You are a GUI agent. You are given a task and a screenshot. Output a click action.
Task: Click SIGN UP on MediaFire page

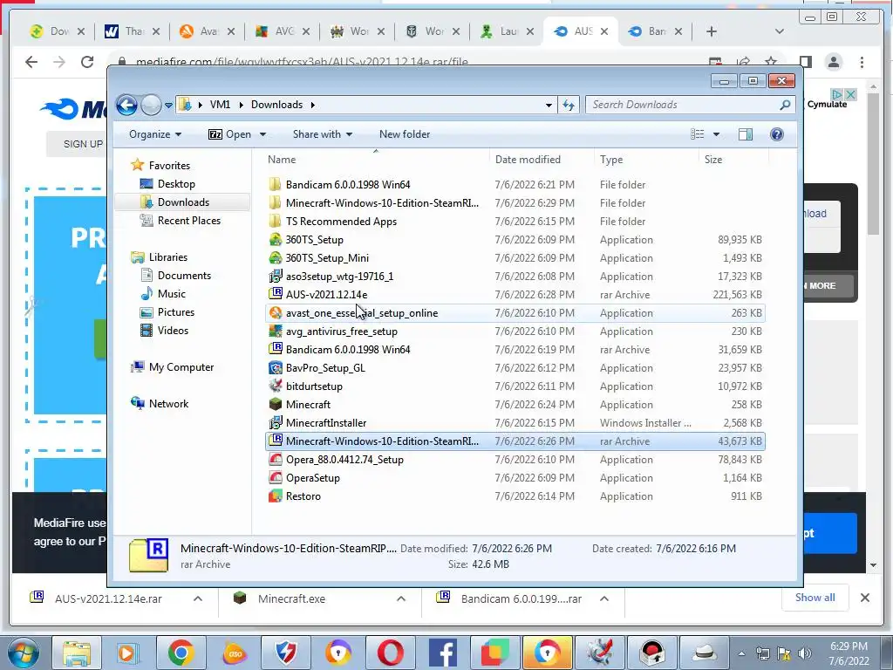coord(83,144)
